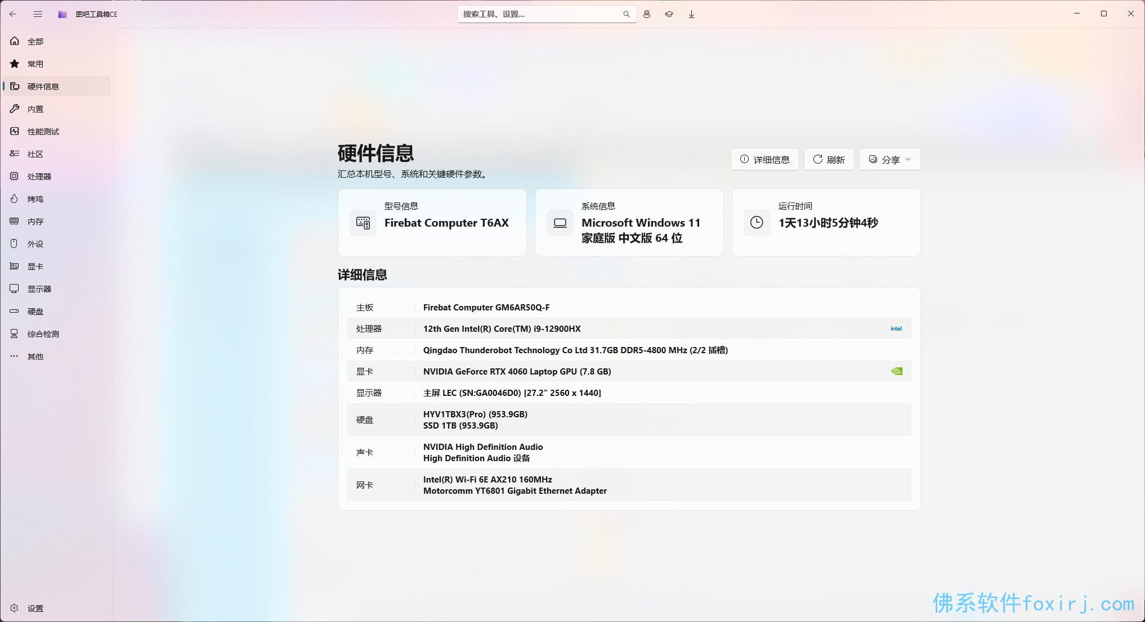Click the 详细信息 button

click(764, 160)
